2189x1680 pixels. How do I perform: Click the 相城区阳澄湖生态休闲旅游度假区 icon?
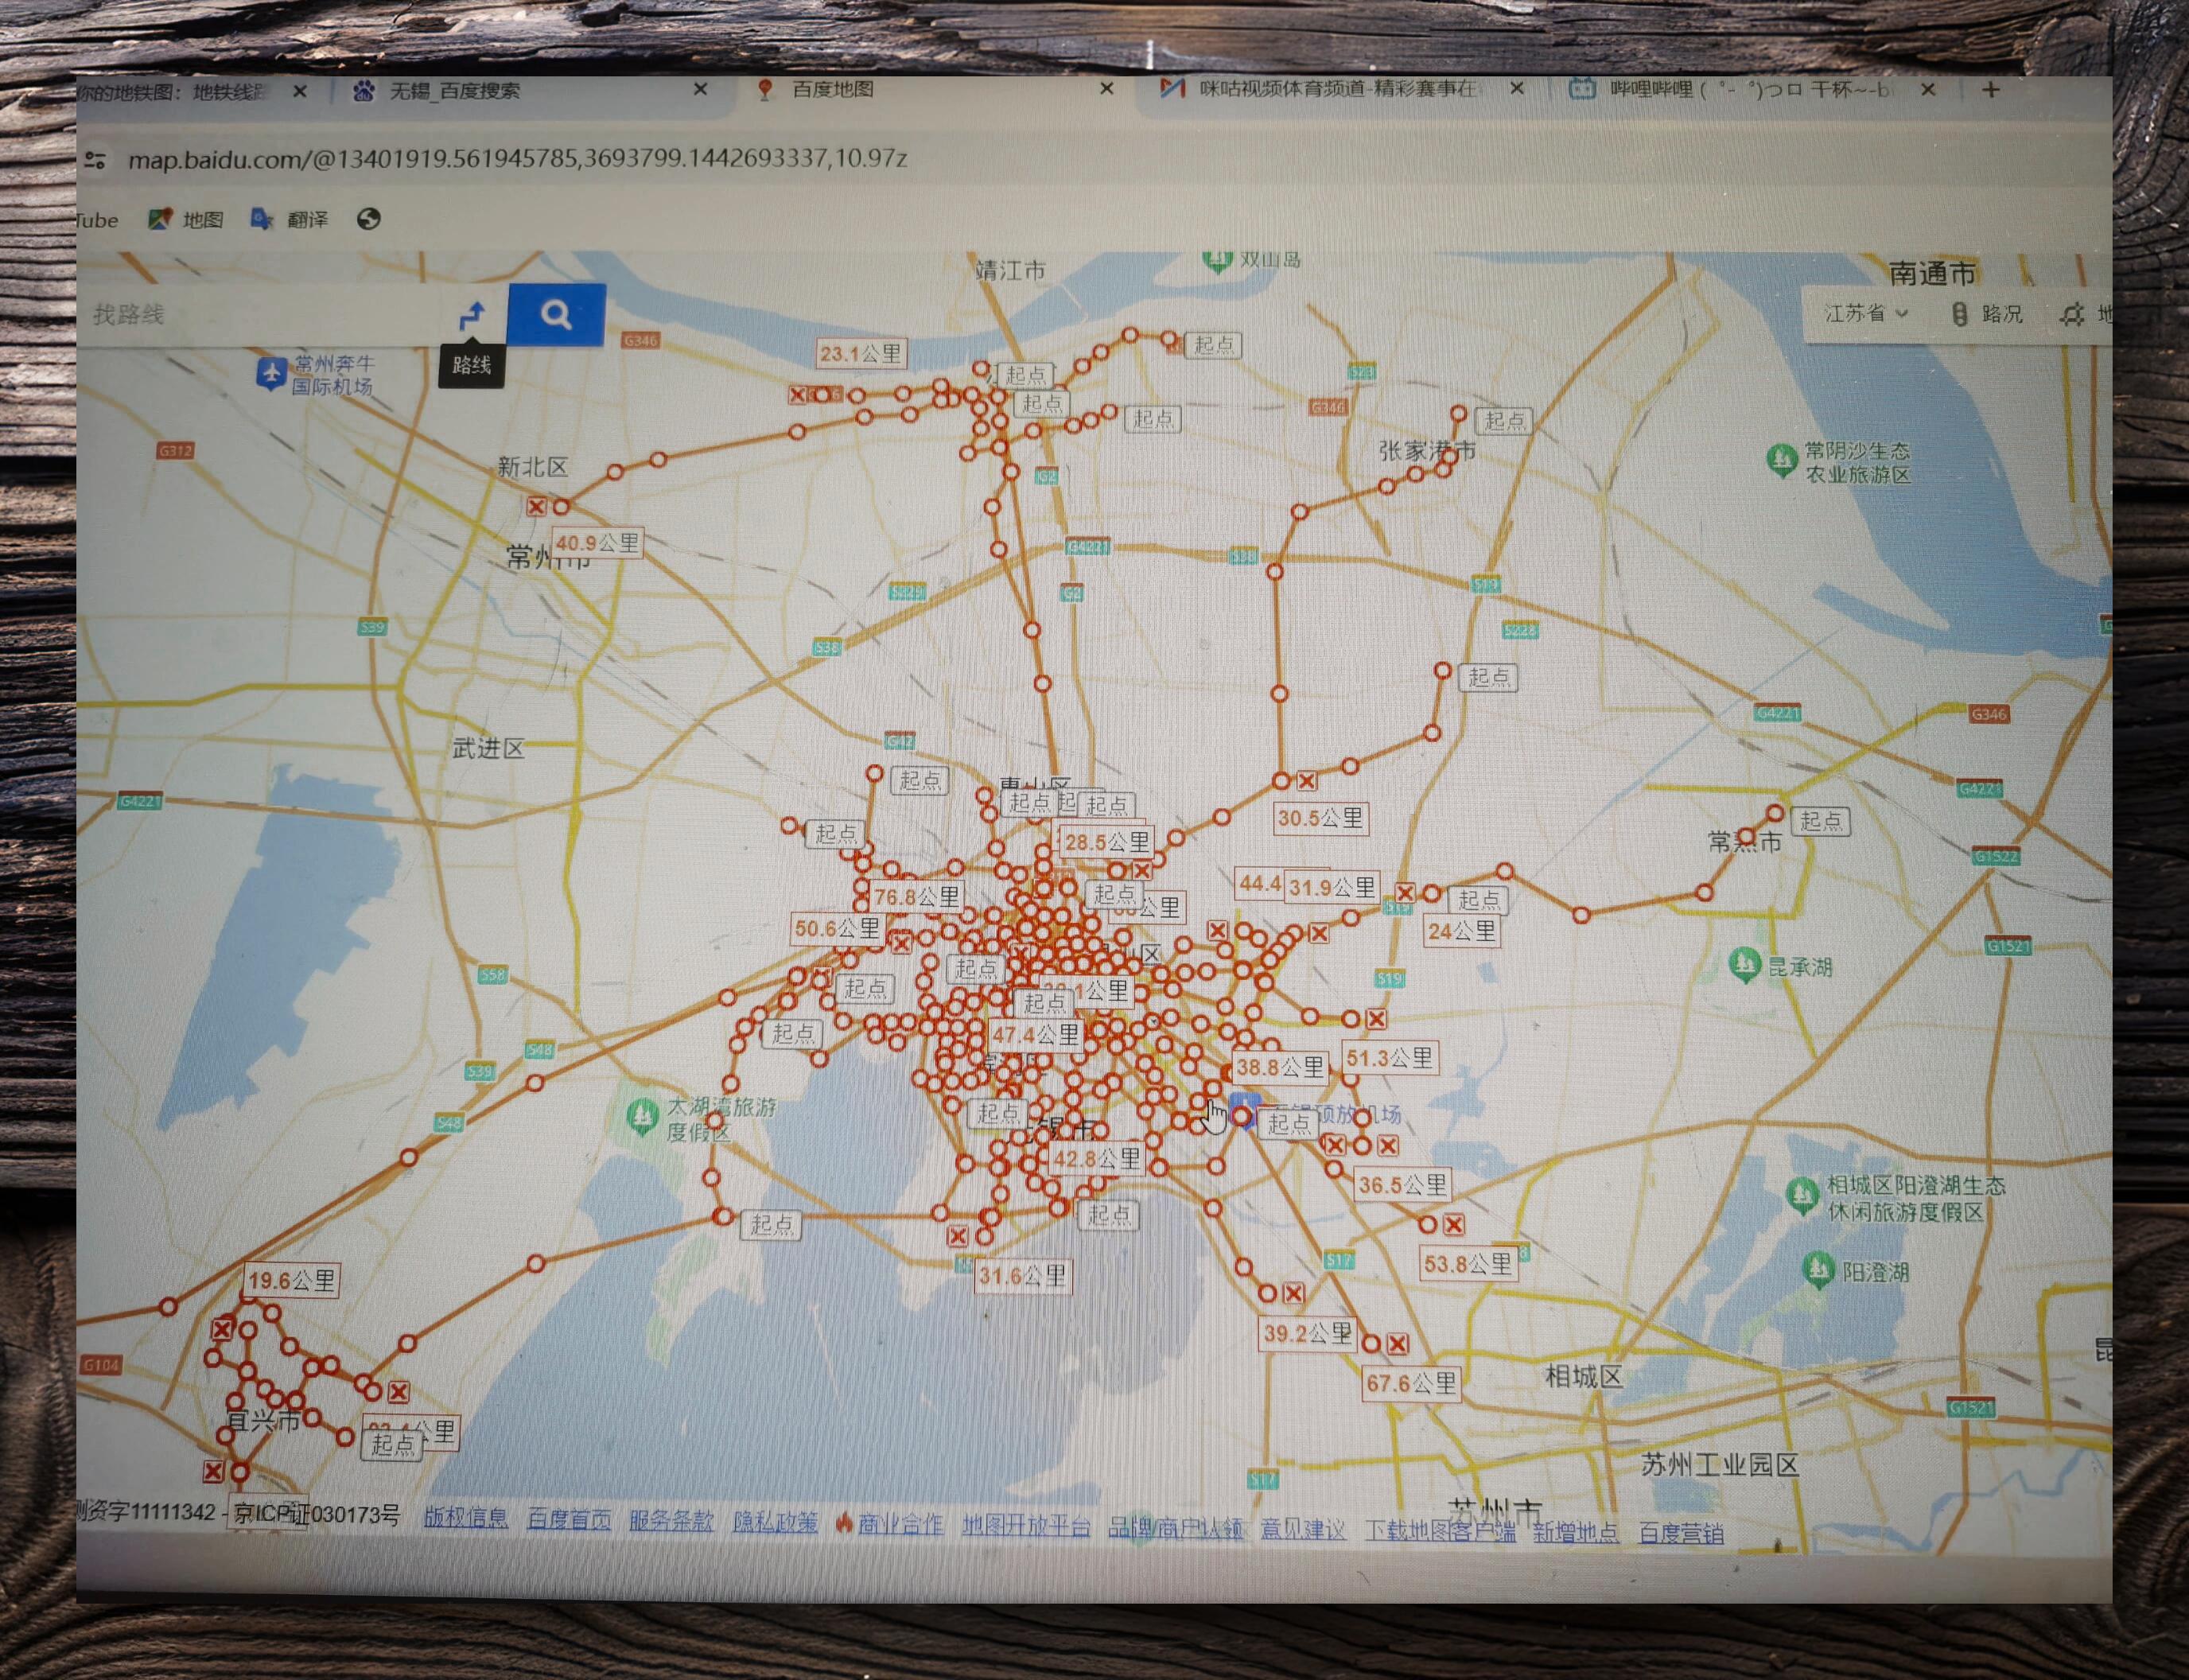[1802, 1195]
